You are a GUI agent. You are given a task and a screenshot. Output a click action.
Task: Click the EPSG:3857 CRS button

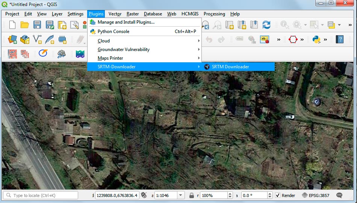tap(315, 195)
